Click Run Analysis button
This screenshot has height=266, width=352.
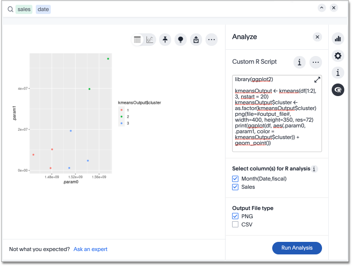[x=297, y=248]
